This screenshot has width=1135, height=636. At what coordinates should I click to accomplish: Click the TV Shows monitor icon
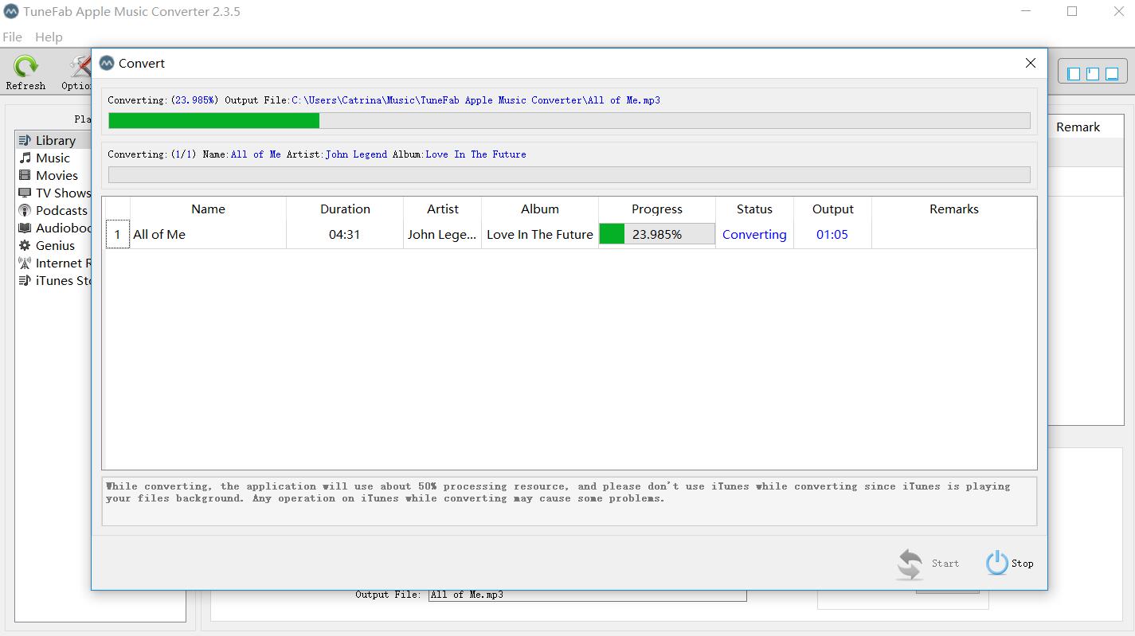click(25, 193)
